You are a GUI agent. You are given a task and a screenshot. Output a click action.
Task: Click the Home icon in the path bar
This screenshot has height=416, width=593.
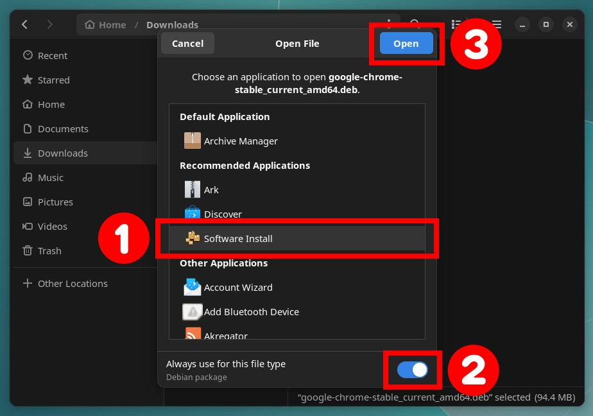point(90,24)
